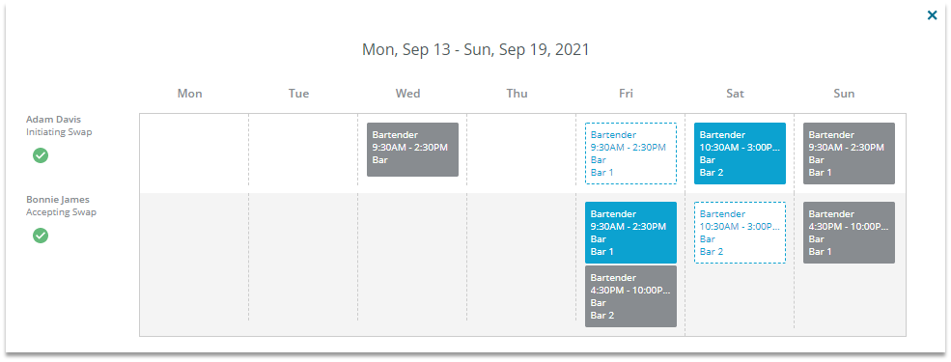Select Bonnie's Friday 4:30PM Bar 2 shift
The width and height of the screenshot is (951, 362).
tap(630, 296)
